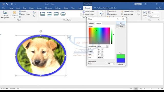Viewport: 164px width, 92px height.
Task: Open Picture Border dropdown
Action: coord(89,11)
